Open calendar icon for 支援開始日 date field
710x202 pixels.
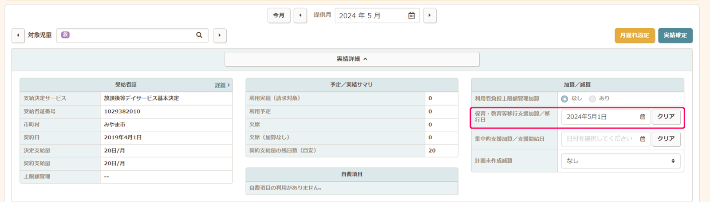[643, 139]
